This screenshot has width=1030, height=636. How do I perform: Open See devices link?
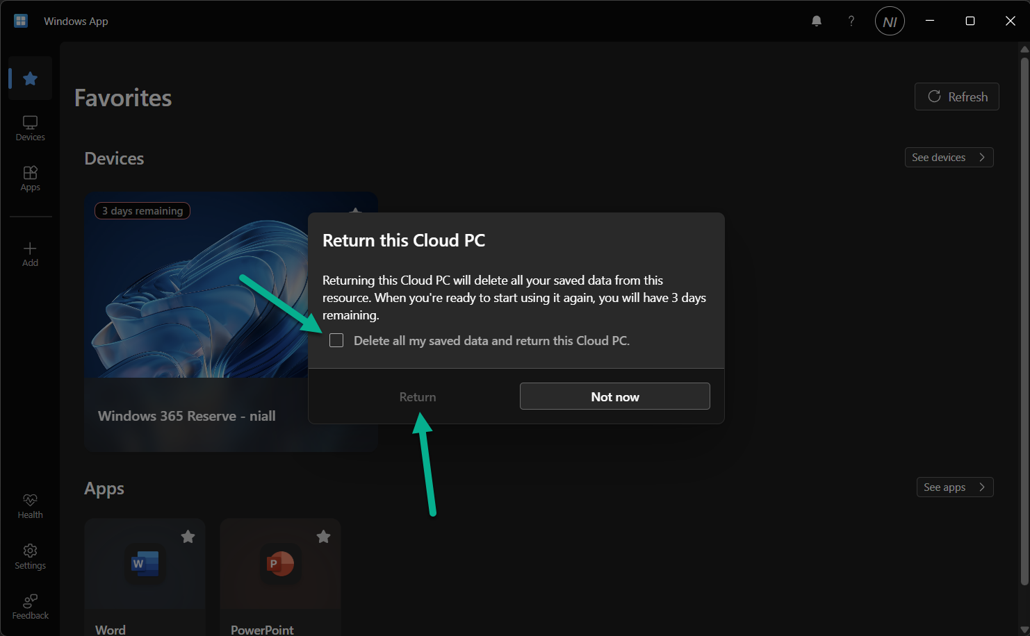949,158
